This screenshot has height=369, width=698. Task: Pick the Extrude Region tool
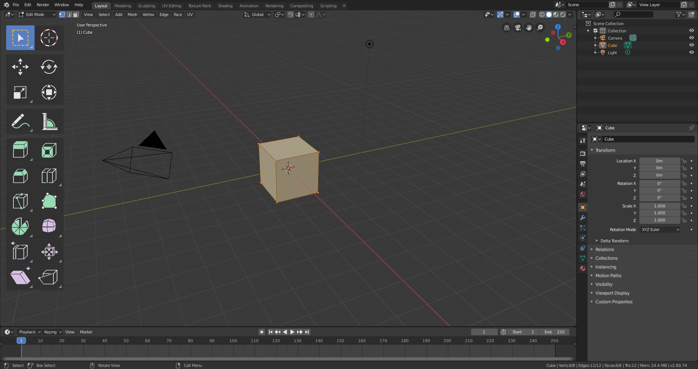[20, 150]
